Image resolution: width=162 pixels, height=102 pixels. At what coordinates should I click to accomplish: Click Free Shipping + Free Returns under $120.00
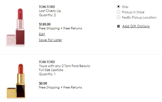60,28
